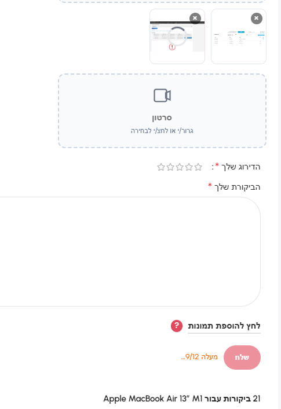Click the circular loading spinner on thumbnail
The height and width of the screenshot is (409, 281).
click(177, 36)
